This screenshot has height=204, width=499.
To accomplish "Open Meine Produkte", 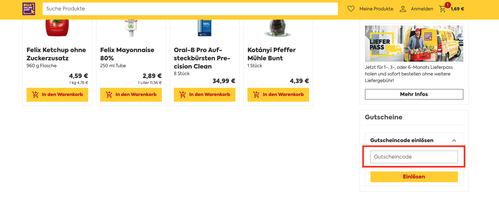I will tap(376, 9).
